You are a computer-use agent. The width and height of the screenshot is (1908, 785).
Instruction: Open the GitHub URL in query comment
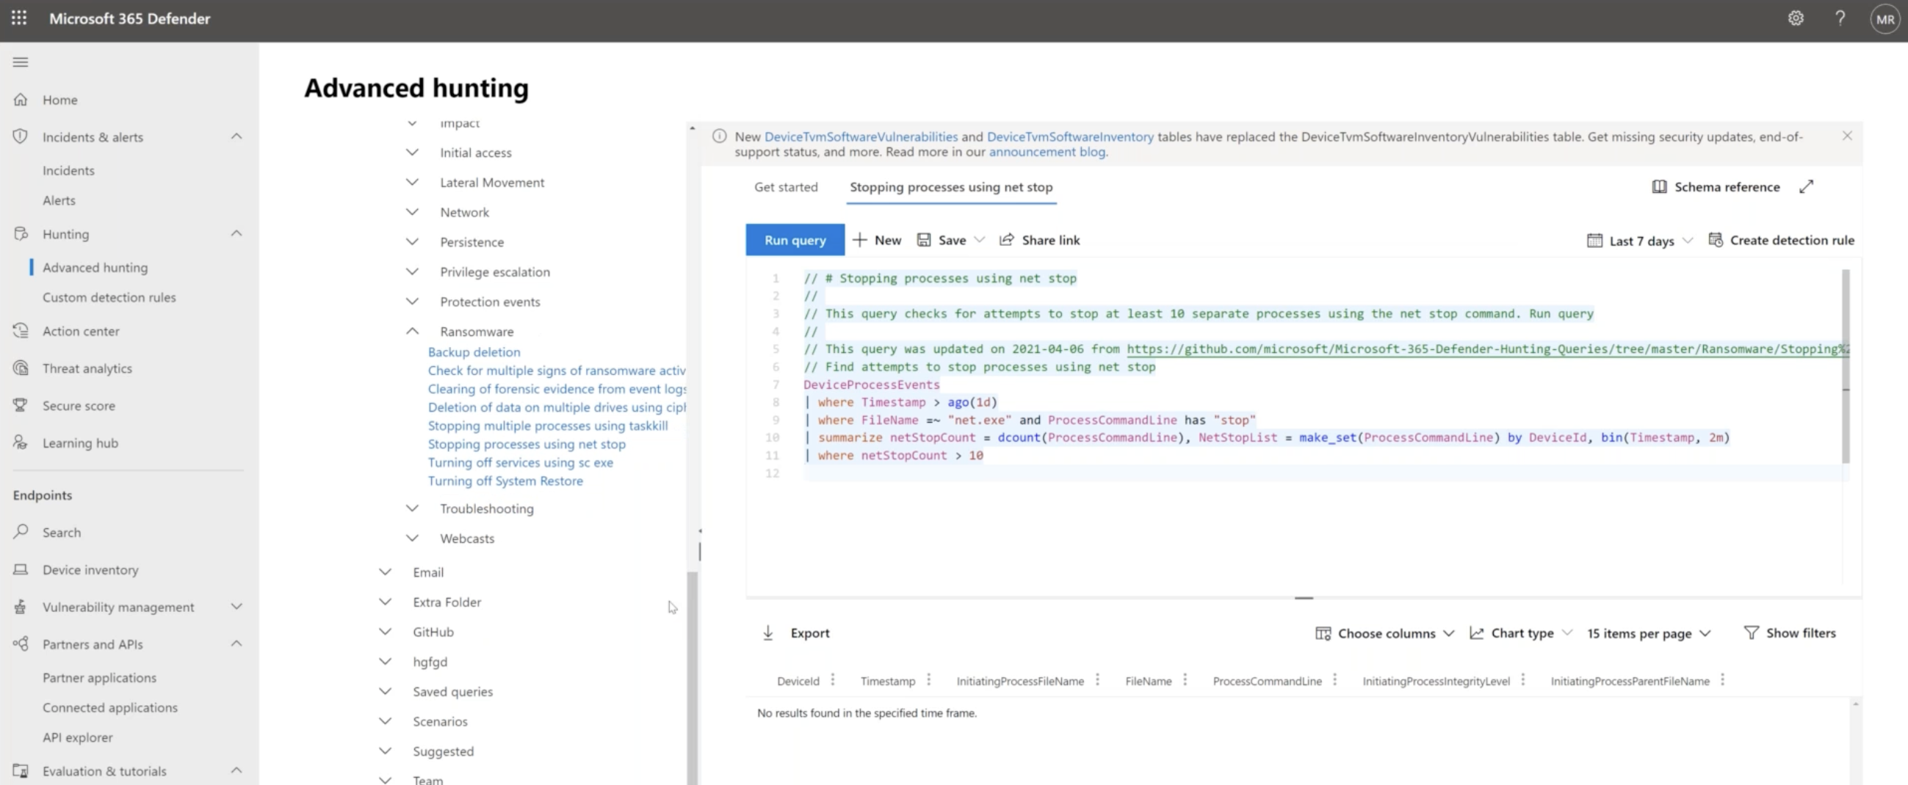point(1487,348)
